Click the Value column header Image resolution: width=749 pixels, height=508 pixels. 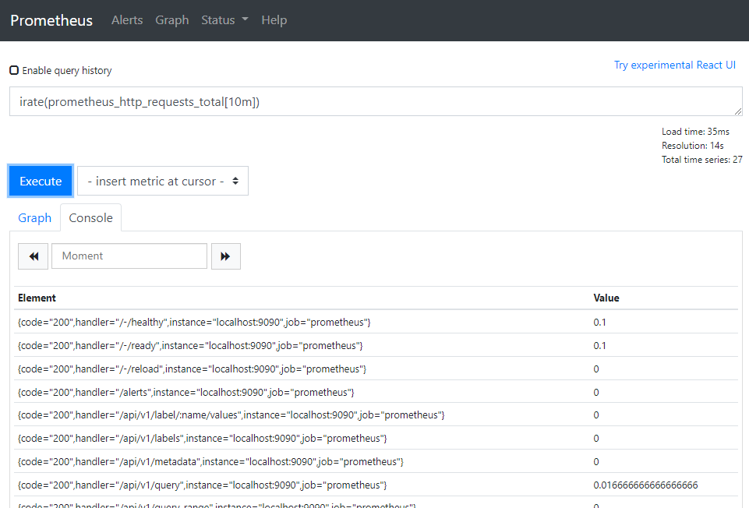(x=606, y=298)
